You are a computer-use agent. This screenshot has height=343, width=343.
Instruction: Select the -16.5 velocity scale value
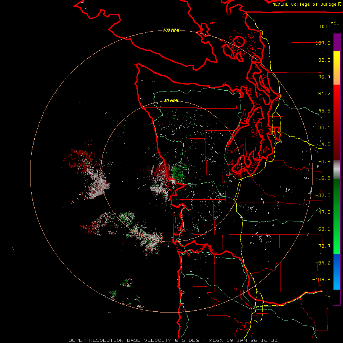pos(323,178)
